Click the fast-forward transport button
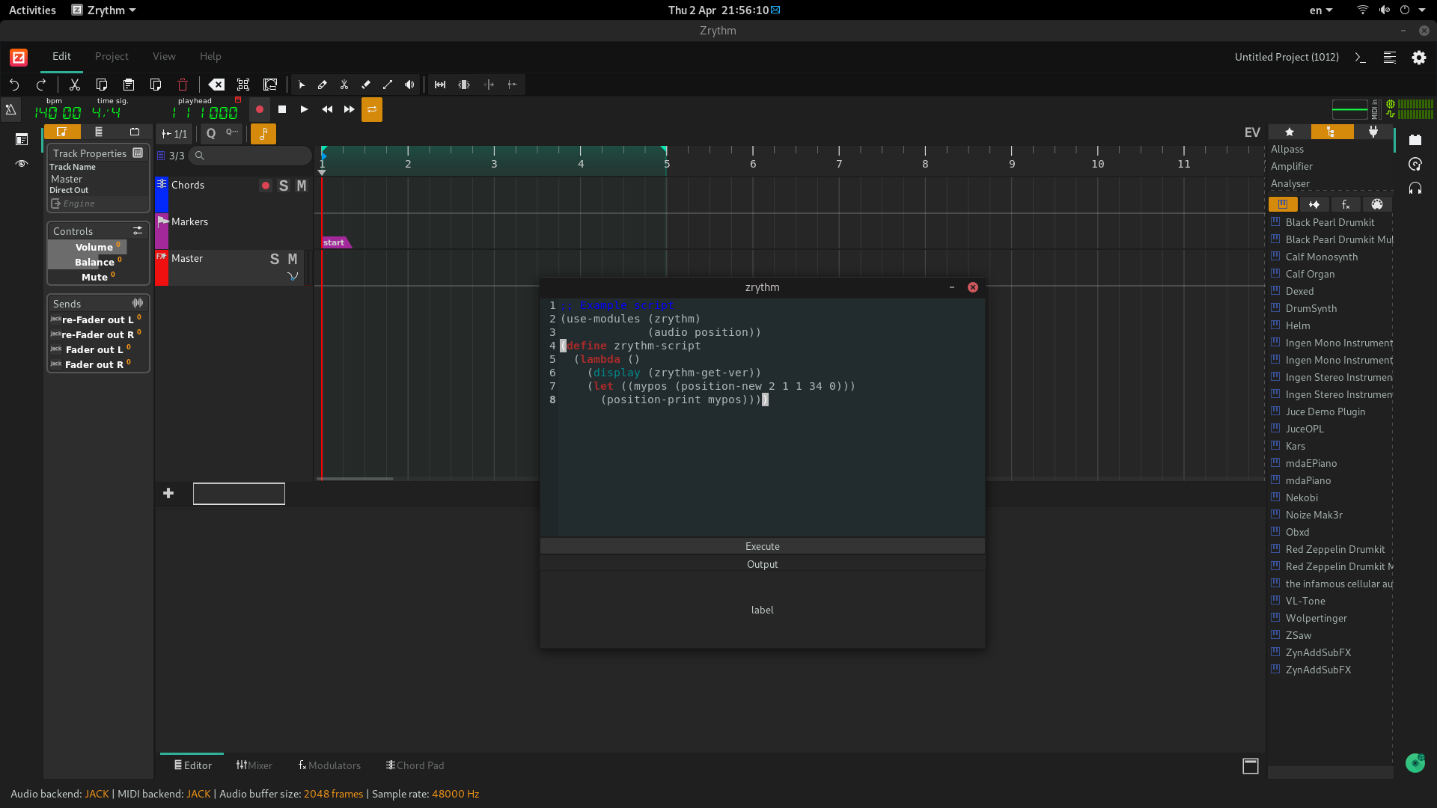 (350, 109)
